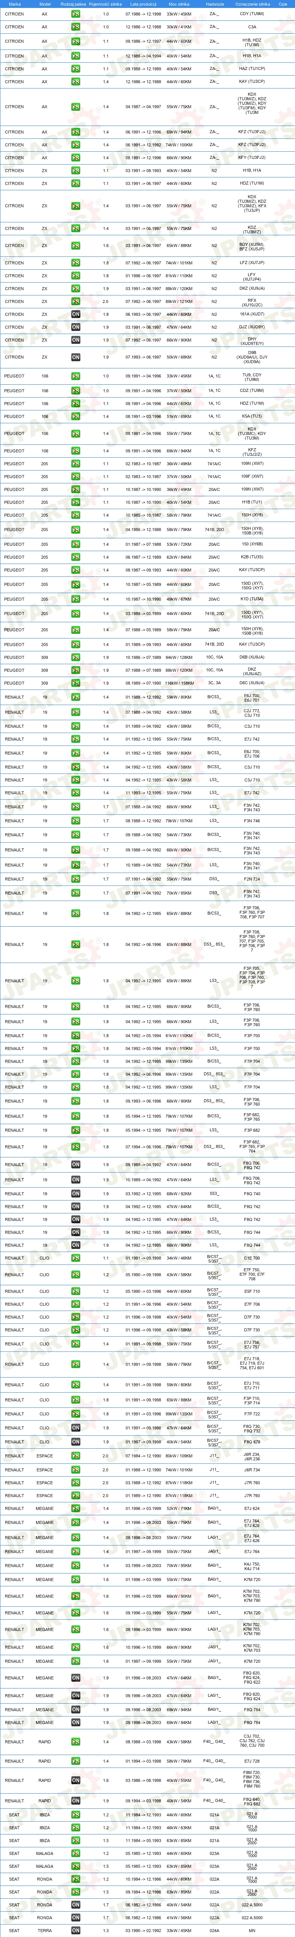Select the model cell 'TERRA'
The image size is (295, 1937).
tap(44, 1930)
